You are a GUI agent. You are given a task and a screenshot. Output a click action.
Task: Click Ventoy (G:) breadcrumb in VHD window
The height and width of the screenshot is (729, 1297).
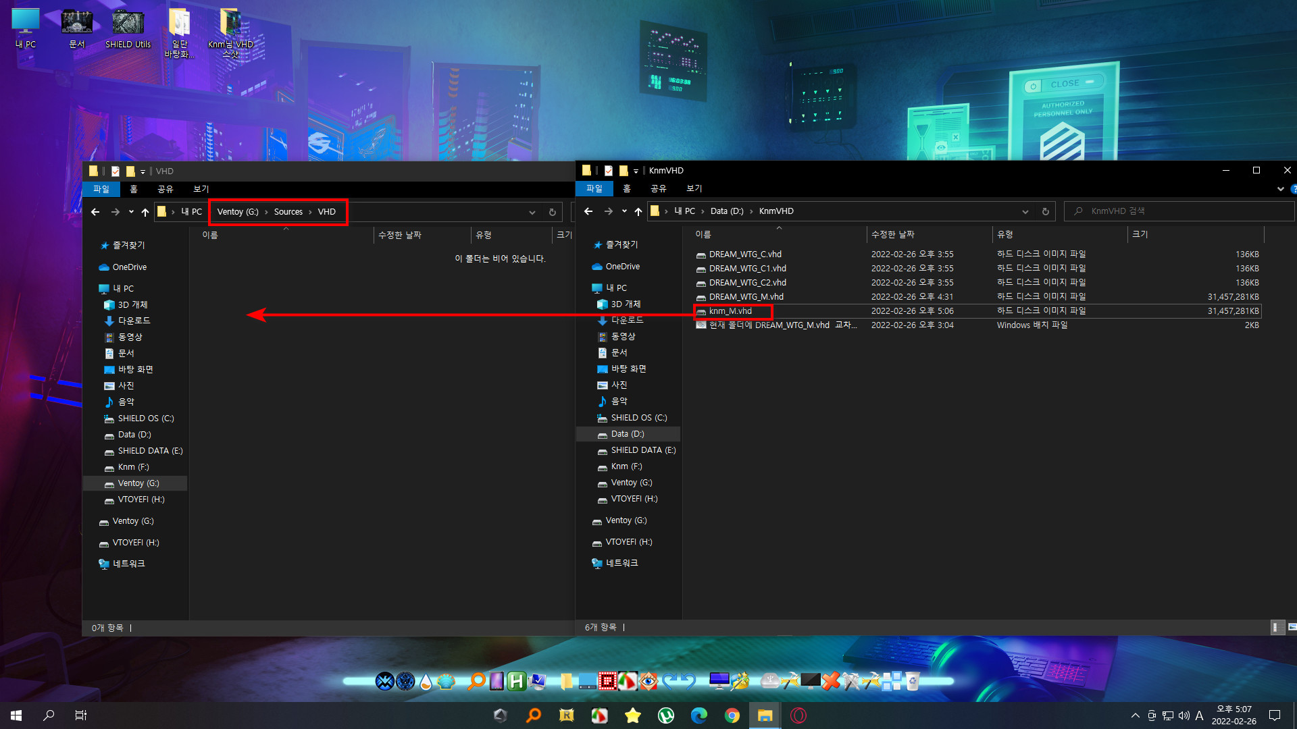point(238,212)
